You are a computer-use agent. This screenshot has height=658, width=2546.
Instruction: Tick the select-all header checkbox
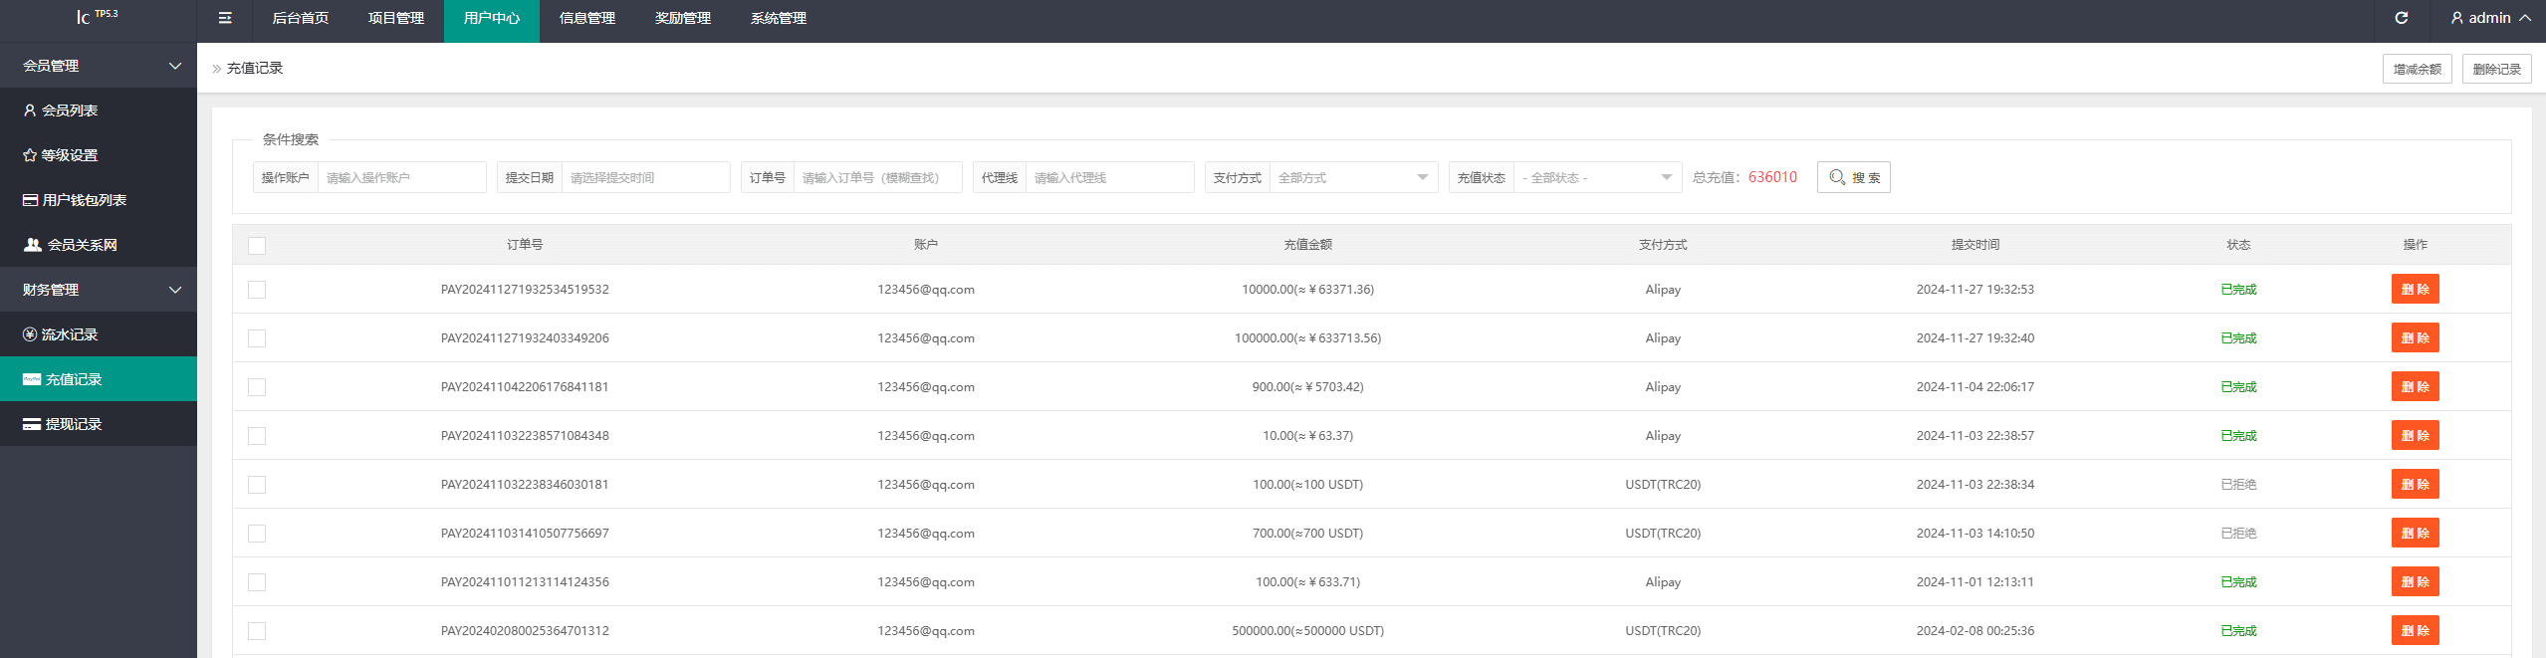257,245
